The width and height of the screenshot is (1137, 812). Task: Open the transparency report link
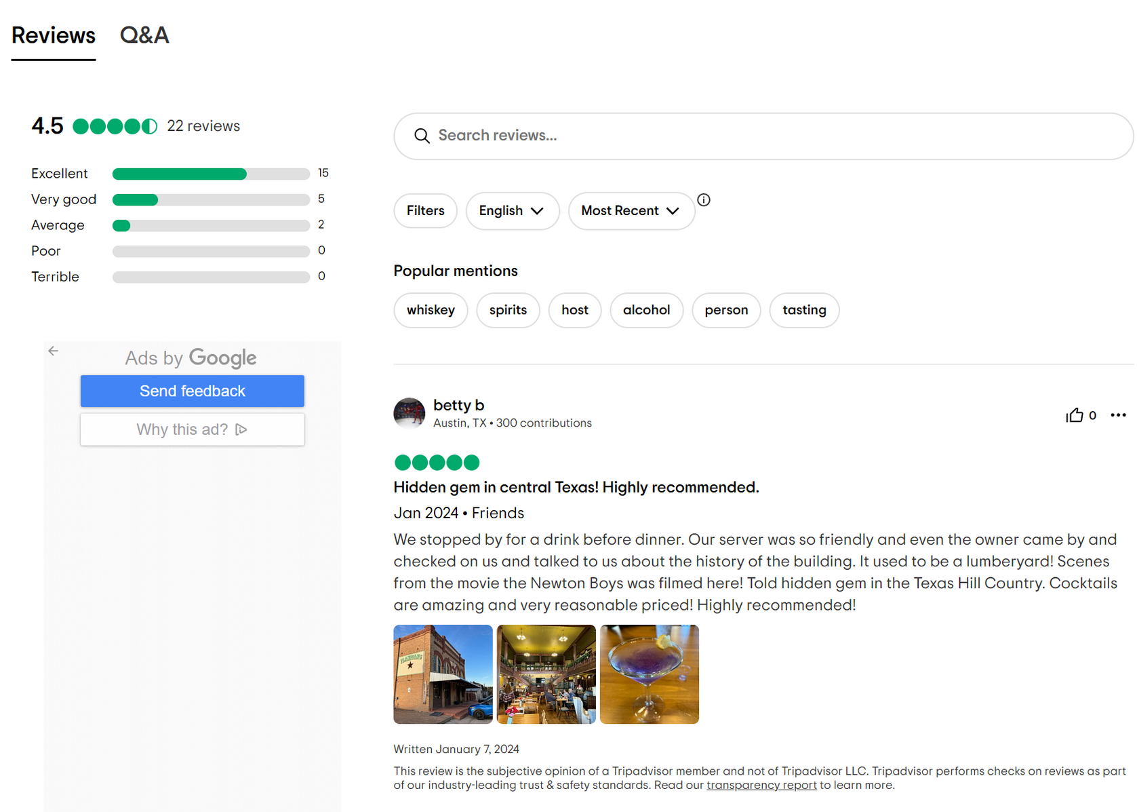[x=761, y=786]
